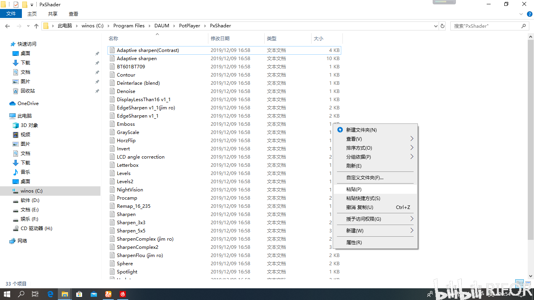This screenshot has width=534, height=300.
Task: Click the magnifier icon in the search box
Action: 524,26
